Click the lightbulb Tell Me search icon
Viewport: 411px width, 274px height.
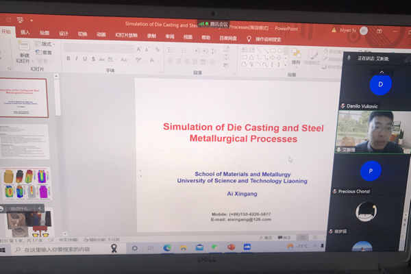(249, 38)
